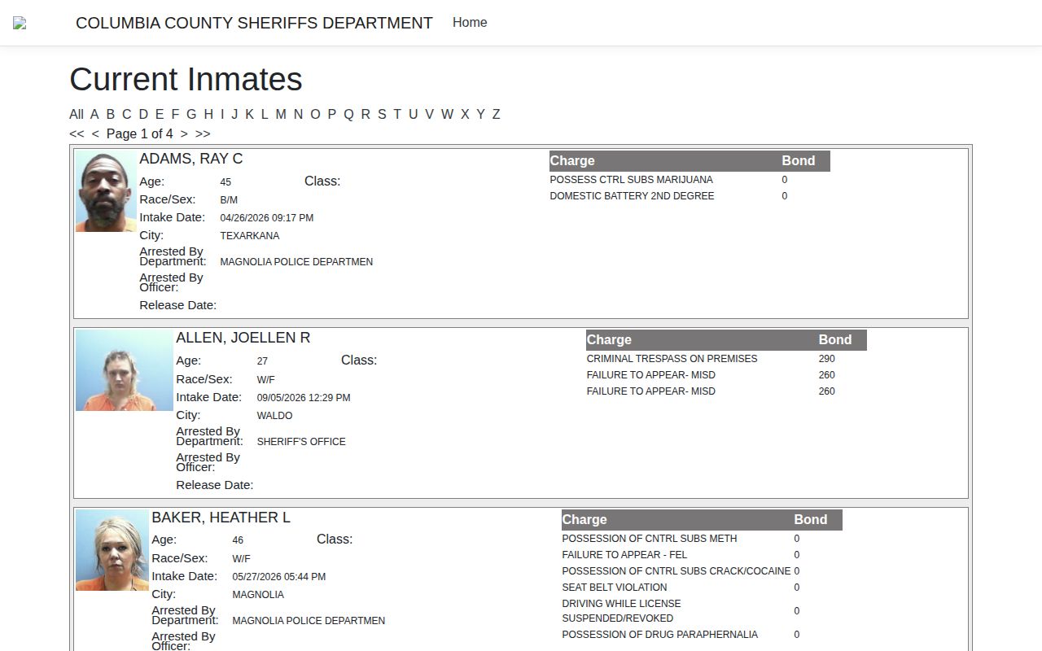Screen dimensions: 1042x651
Task: Click the CRIMINAL TRESPASS ON PREMISES charge
Action: tap(672, 359)
